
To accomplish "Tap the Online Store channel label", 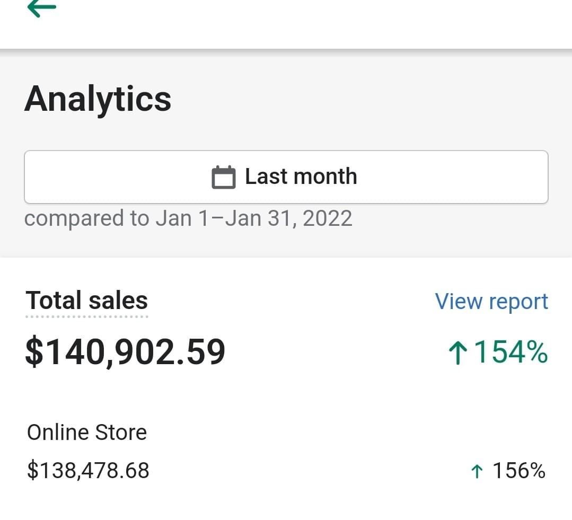I will tap(86, 433).
